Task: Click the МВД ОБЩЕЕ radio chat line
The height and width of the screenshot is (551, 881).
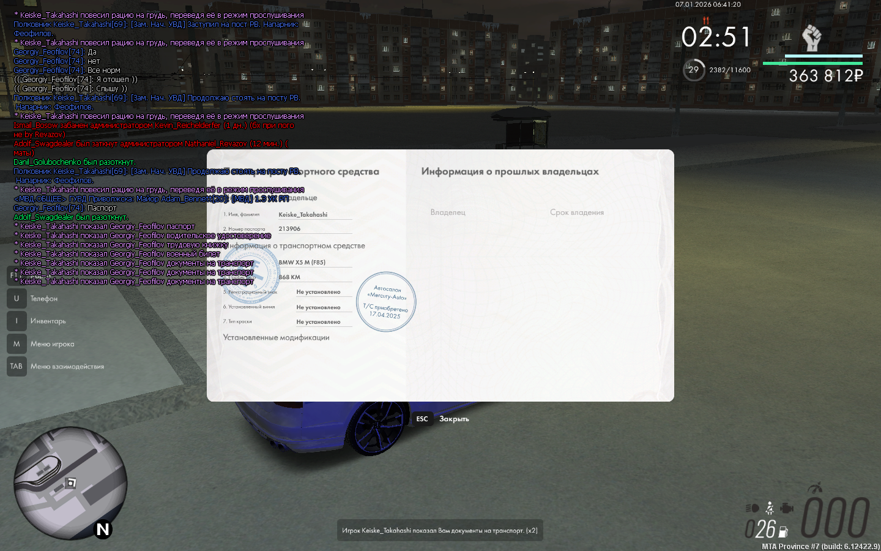Action: [x=151, y=198]
